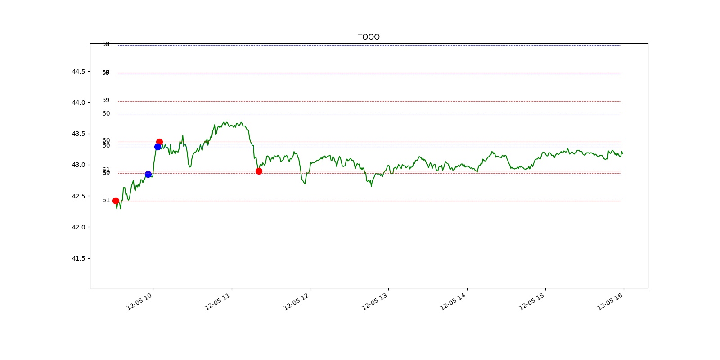Image resolution: width=720 pixels, height=360 pixels.
Task: Select the 41.5 y-axis tick label
Action: [78, 258]
